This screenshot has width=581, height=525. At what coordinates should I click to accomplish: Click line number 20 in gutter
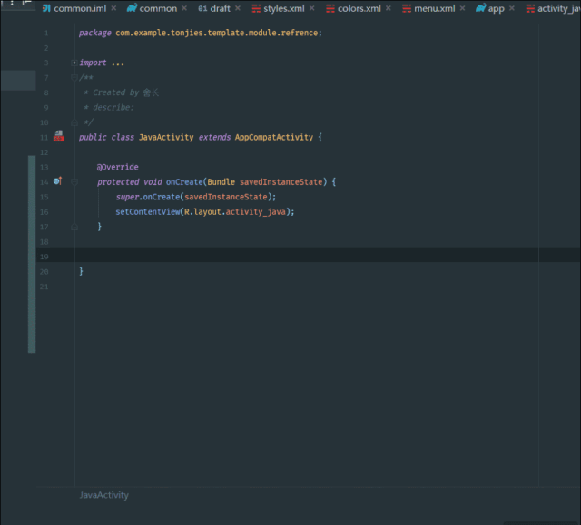44,271
